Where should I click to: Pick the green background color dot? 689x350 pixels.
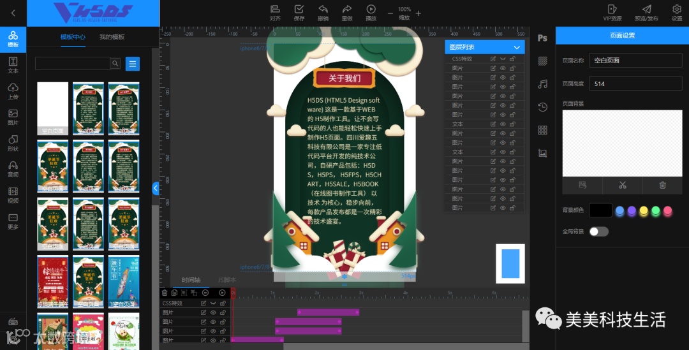pos(656,211)
